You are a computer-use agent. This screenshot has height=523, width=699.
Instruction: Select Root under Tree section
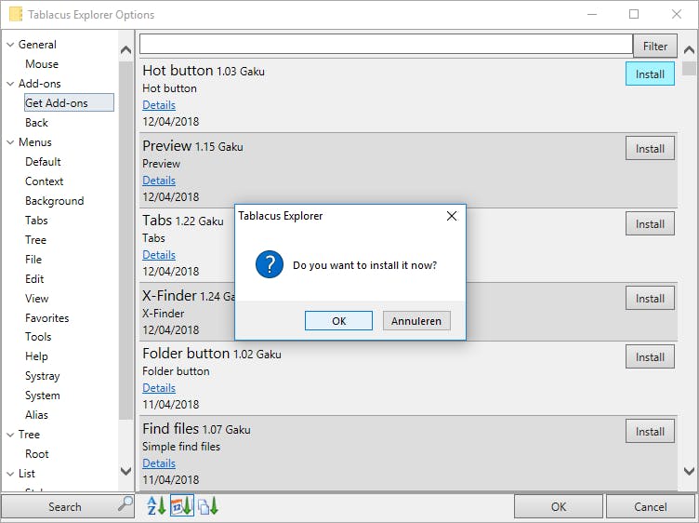coord(36,454)
